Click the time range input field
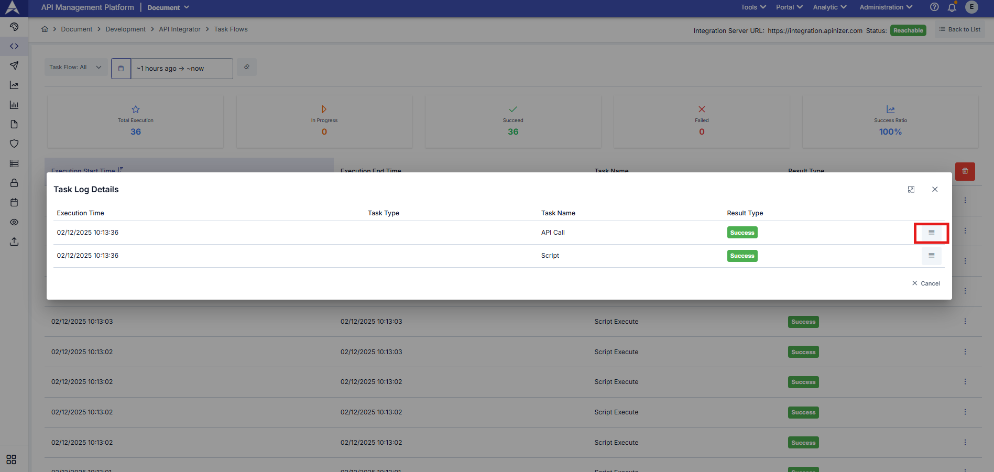Screen dimensions: 994x472 point(181,69)
